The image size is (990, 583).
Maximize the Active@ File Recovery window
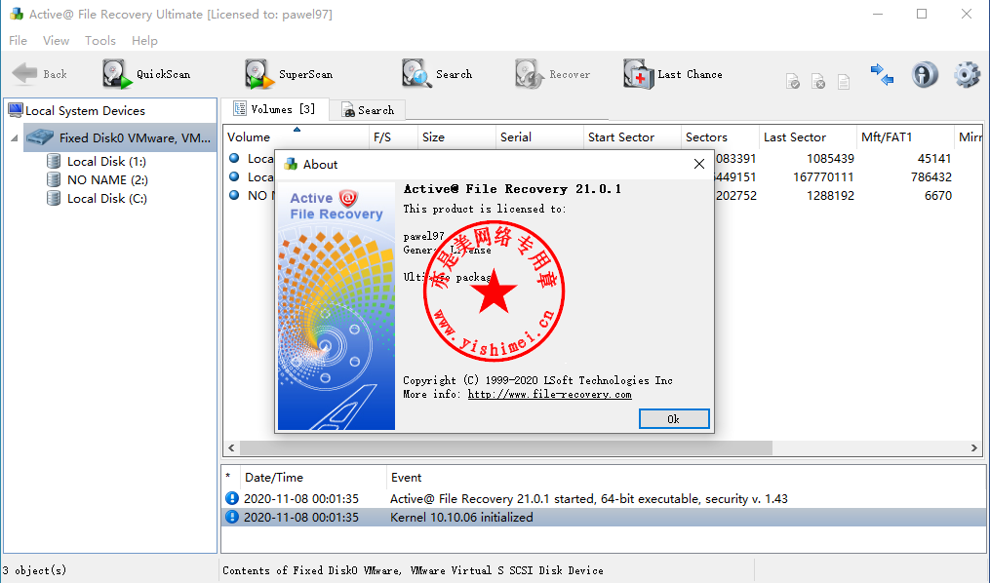click(922, 14)
